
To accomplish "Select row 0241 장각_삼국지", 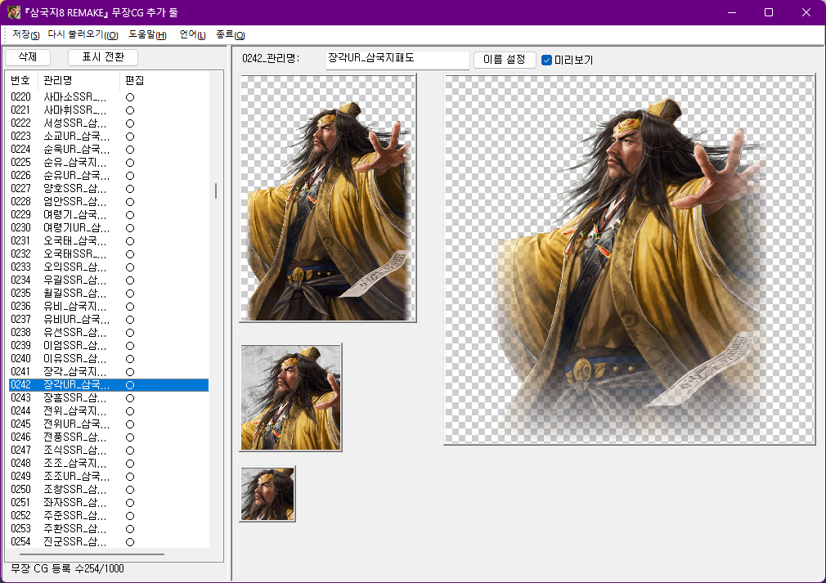I will 109,372.
